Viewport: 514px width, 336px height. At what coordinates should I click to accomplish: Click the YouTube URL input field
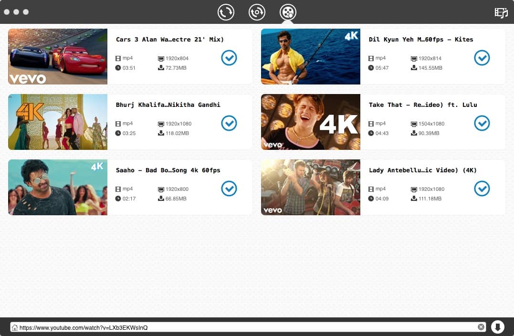248,327
